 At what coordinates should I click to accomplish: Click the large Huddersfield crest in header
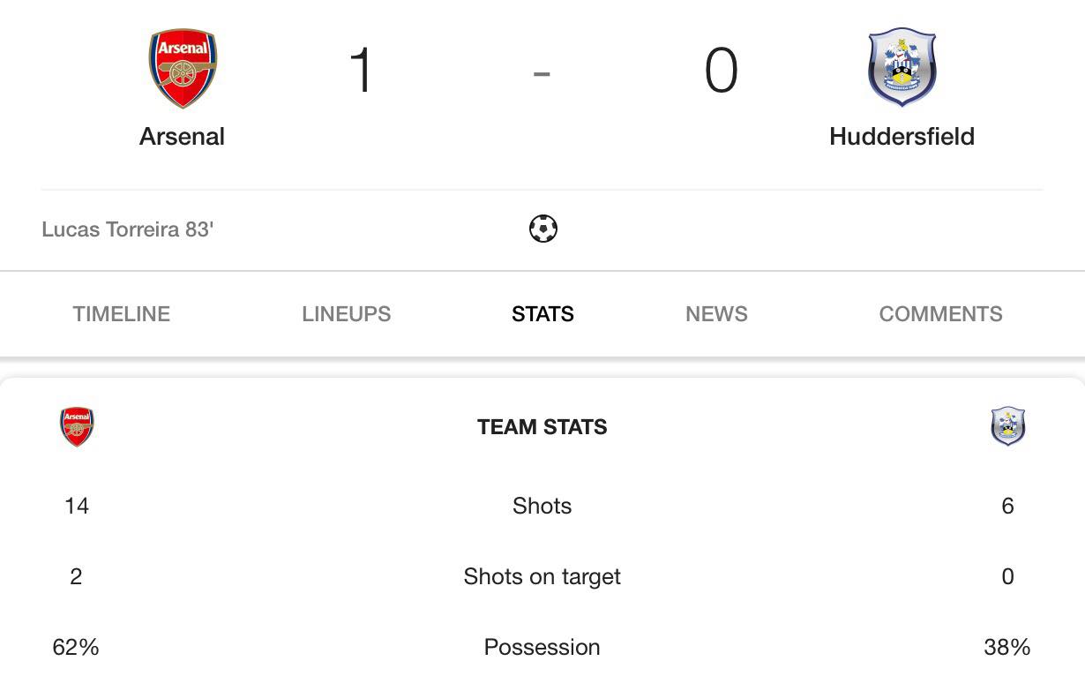pyautogui.click(x=902, y=67)
